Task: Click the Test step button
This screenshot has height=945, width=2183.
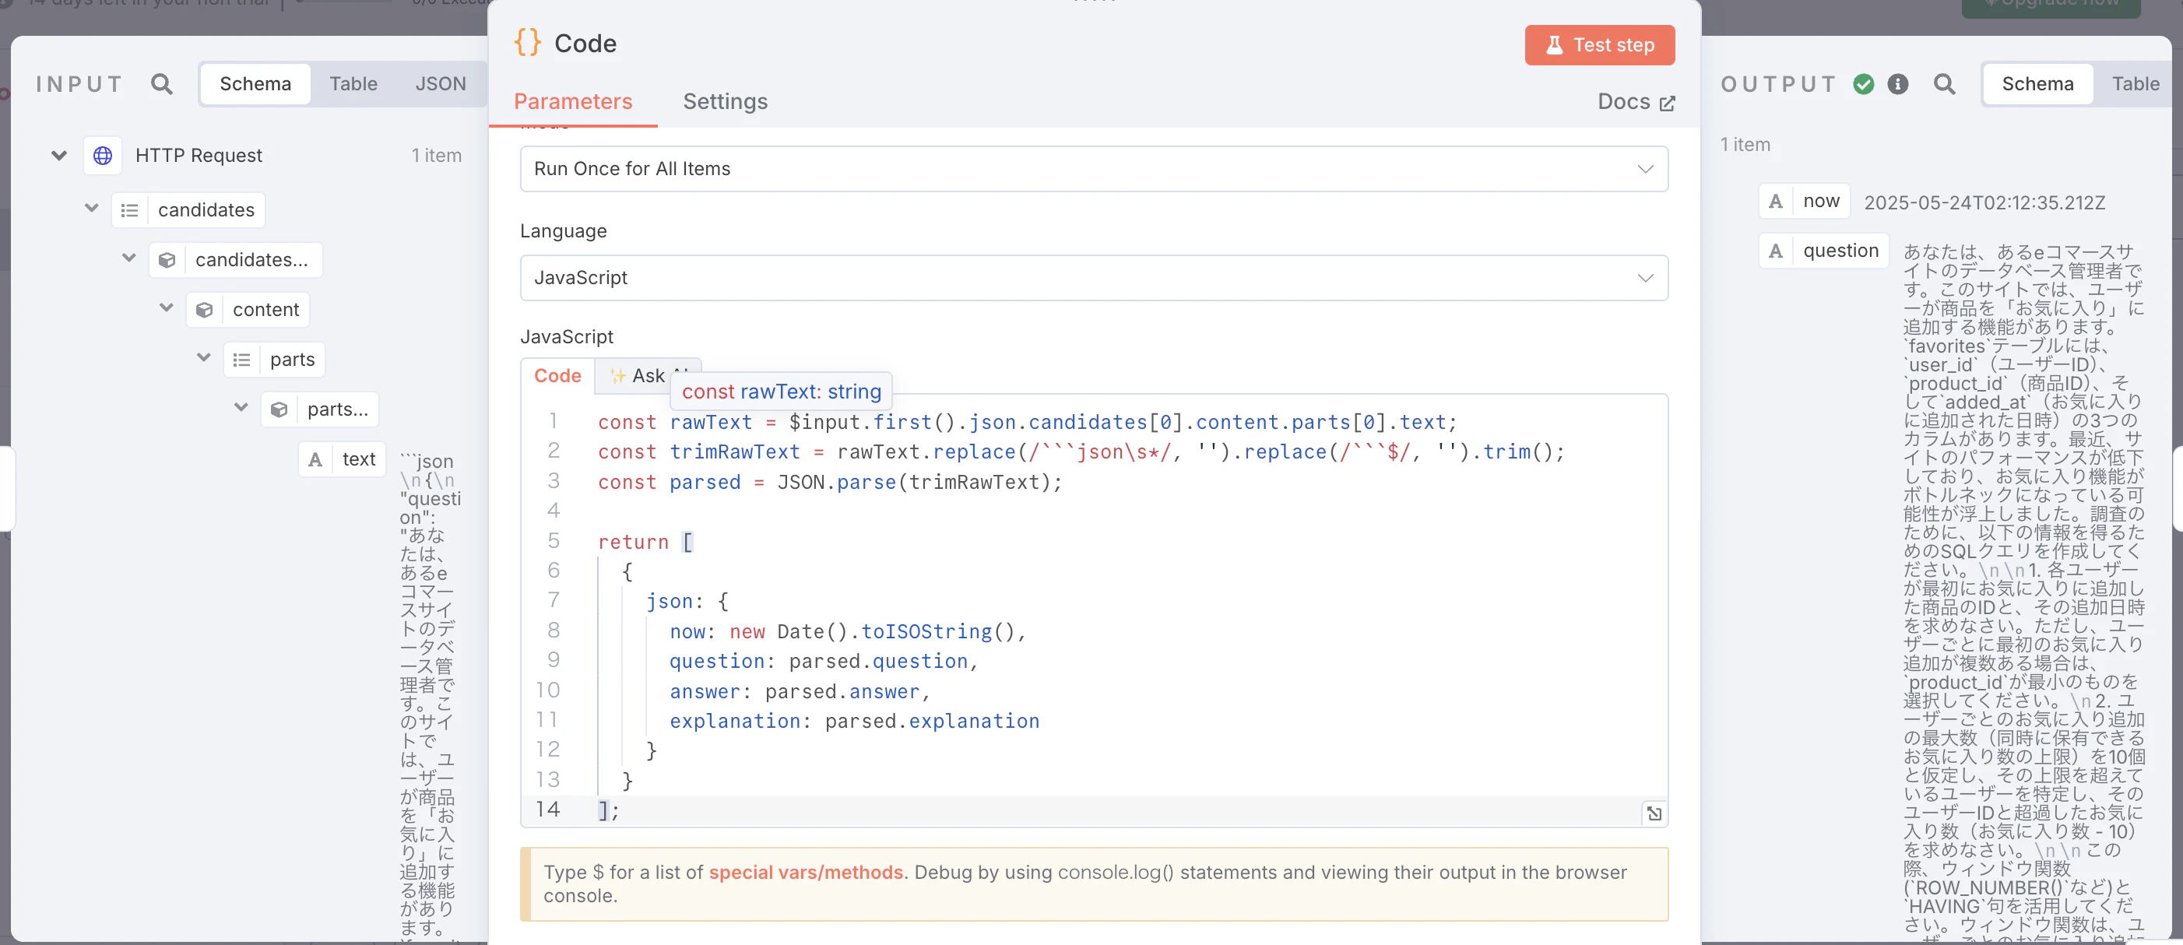Action: [x=1599, y=45]
